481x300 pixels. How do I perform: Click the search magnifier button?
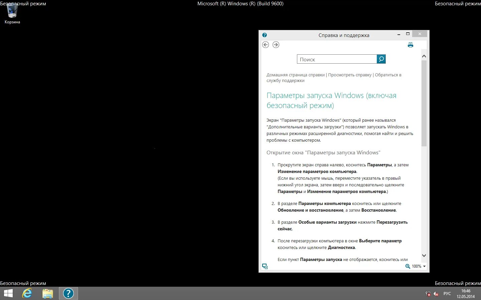[381, 59]
